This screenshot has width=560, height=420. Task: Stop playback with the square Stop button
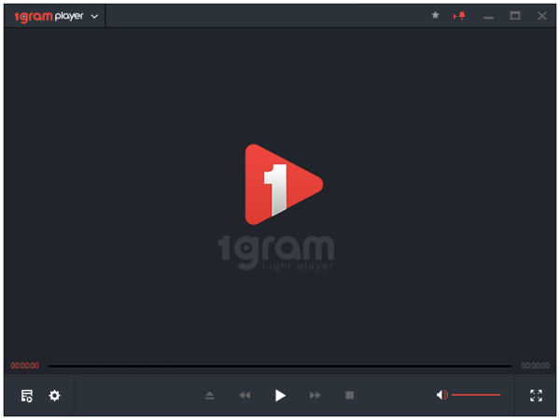[350, 396]
